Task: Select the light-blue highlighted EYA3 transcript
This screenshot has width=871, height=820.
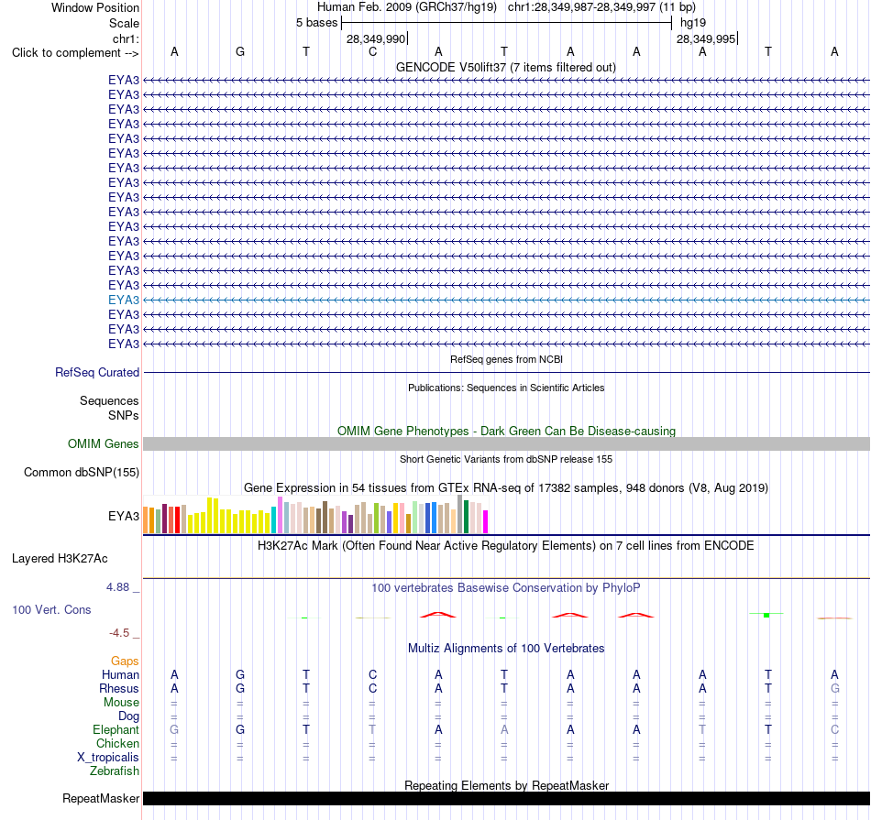Action: [505, 300]
